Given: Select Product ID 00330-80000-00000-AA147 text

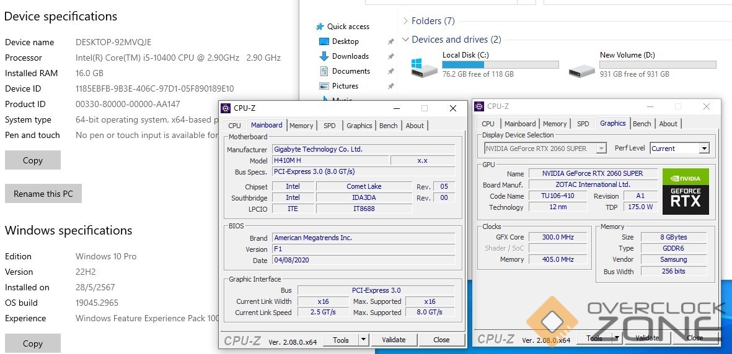Looking at the screenshot, I should click(x=128, y=104).
